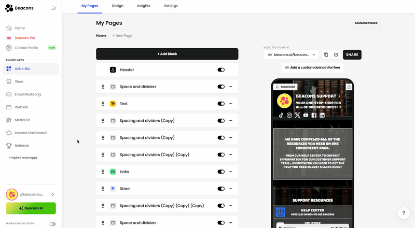Open the selected domain dropdown
Screen dimensions: 415x228
pyautogui.click(x=291, y=55)
